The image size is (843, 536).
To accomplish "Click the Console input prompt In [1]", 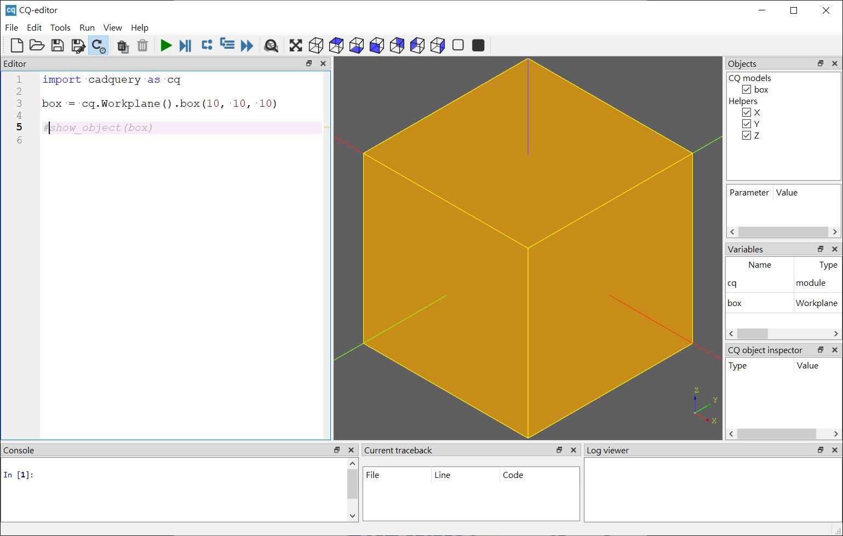I will (19, 475).
